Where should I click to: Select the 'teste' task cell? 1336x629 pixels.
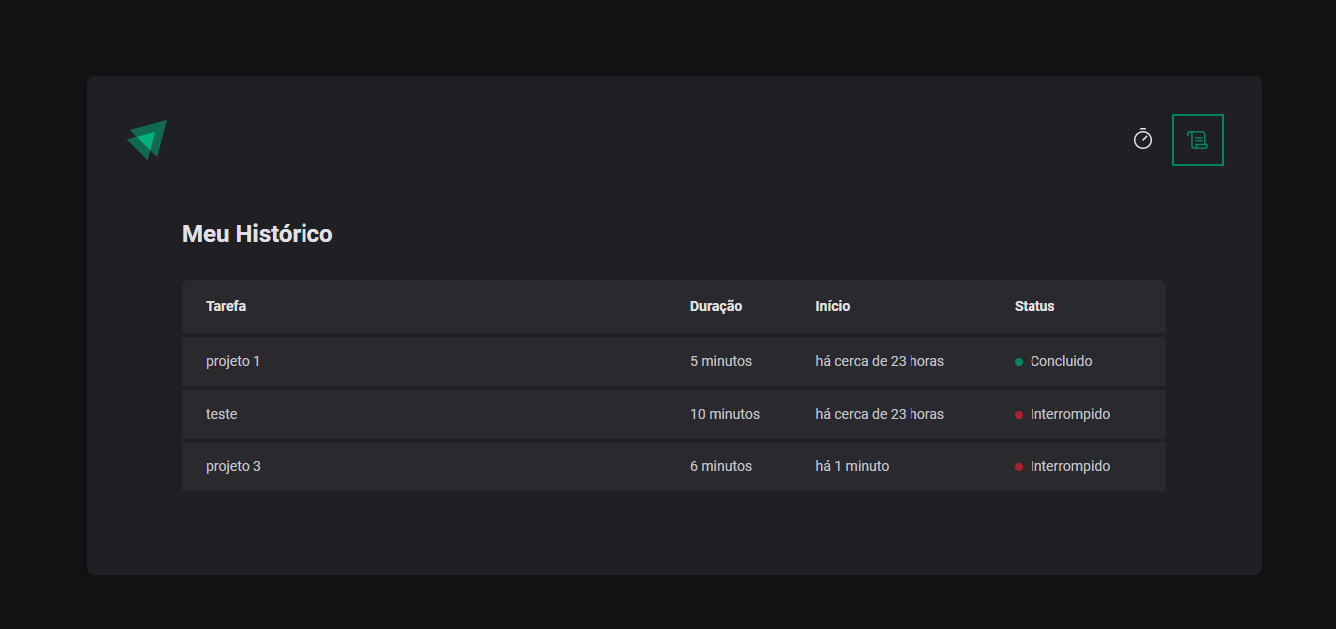tap(222, 414)
